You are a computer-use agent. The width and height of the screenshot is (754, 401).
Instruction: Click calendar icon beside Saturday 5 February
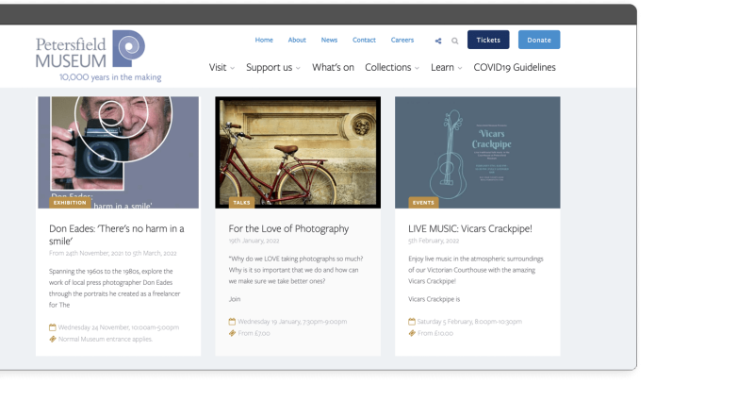(412, 321)
